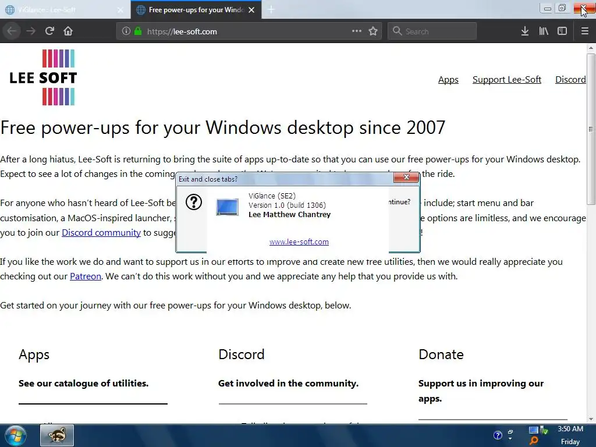Click the scrollbar down arrow
596x447 pixels.
[591, 419]
